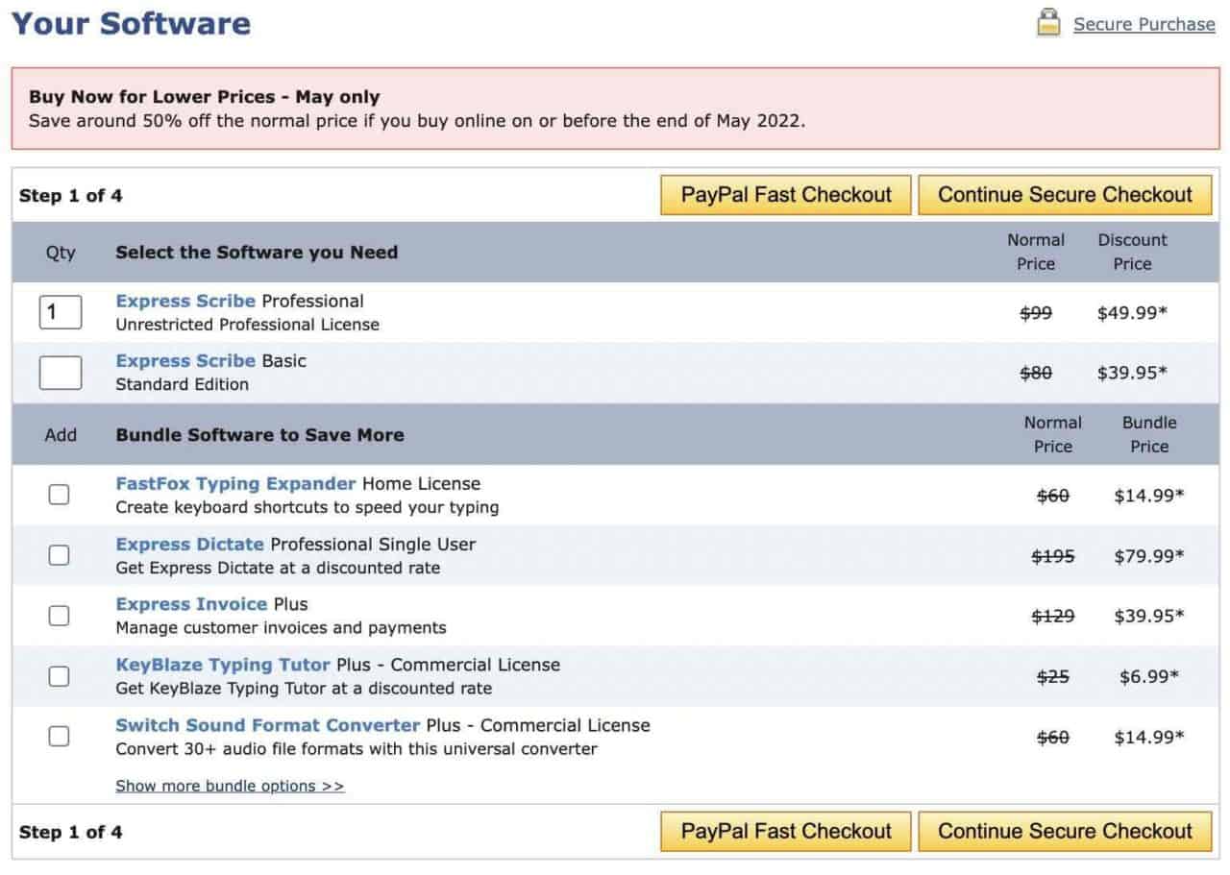Click the top PayPal Fast Checkout button
This screenshot has width=1230, height=875.
(785, 194)
